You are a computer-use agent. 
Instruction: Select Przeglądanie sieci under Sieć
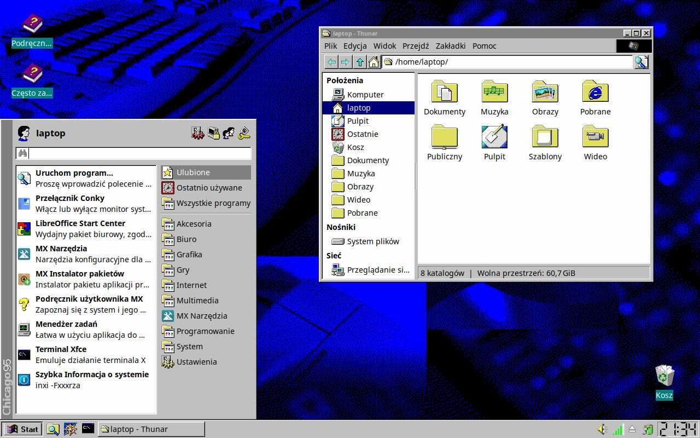(369, 270)
